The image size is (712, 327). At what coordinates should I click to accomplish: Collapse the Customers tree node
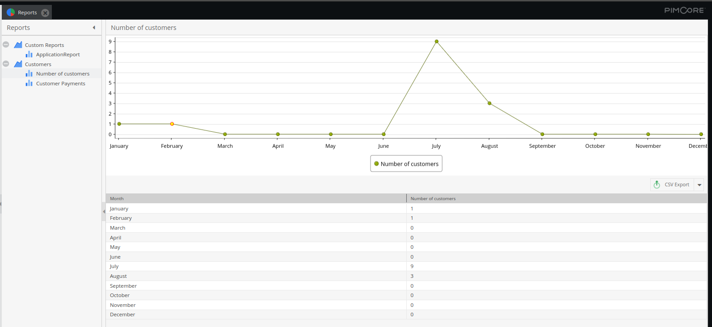click(x=6, y=64)
